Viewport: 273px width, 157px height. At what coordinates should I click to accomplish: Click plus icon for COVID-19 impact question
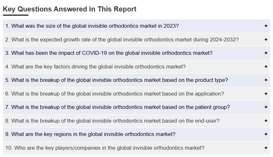coord(266,53)
